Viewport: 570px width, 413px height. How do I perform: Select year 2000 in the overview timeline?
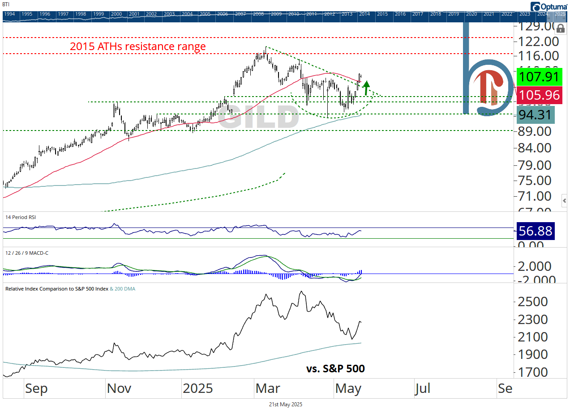click(x=116, y=14)
